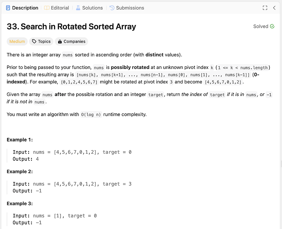Click the Description document icon
This screenshot has width=282, height=229.
coord(8,8)
